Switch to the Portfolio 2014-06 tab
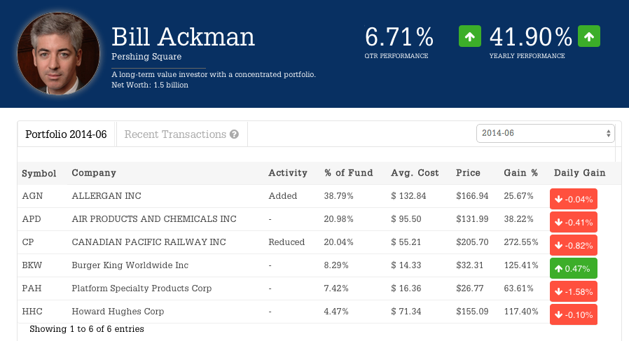This screenshot has height=341, width=629. click(66, 134)
